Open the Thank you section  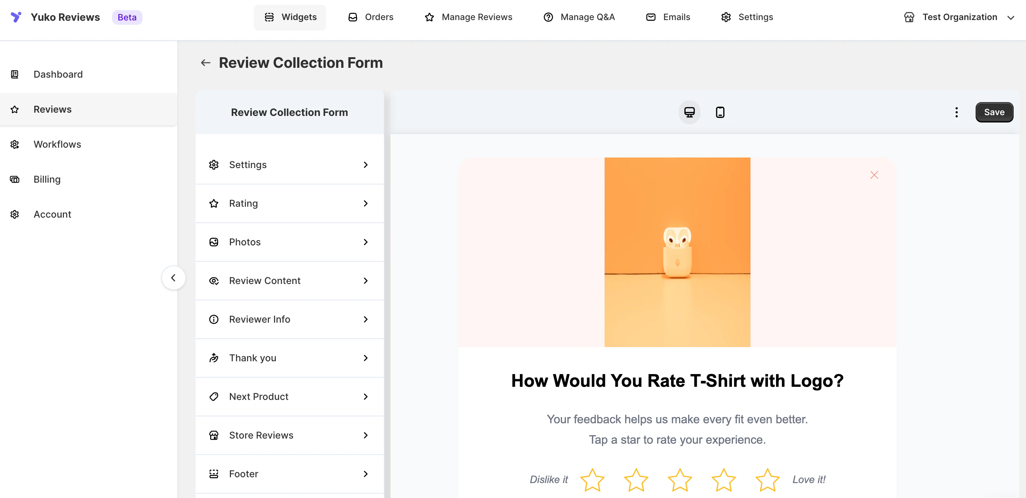pyautogui.click(x=290, y=358)
